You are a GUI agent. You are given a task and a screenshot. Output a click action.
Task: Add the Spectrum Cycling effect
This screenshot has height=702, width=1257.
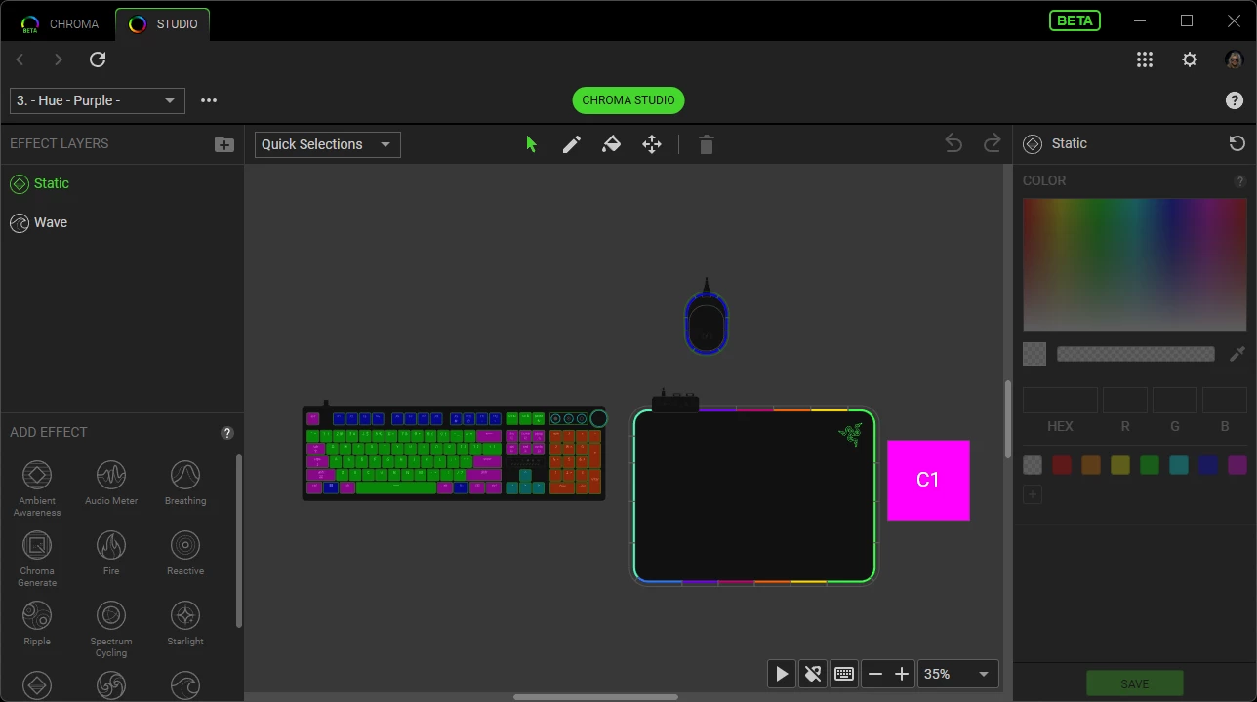(x=111, y=628)
